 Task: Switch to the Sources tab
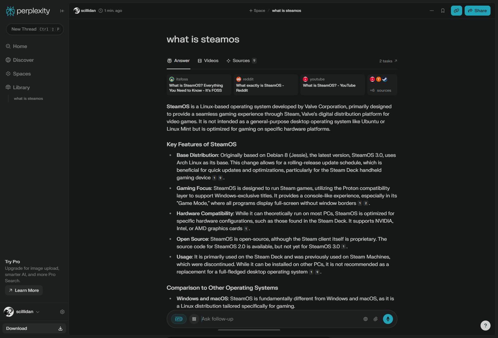[242, 61]
